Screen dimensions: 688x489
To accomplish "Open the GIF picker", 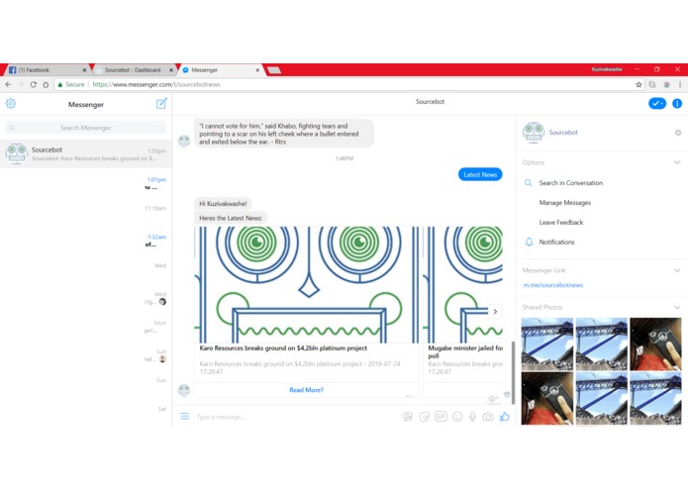I will 441,416.
